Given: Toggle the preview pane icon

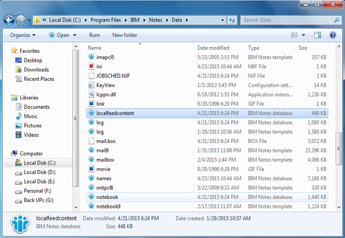Looking at the screenshot, I should [x=318, y=35].
